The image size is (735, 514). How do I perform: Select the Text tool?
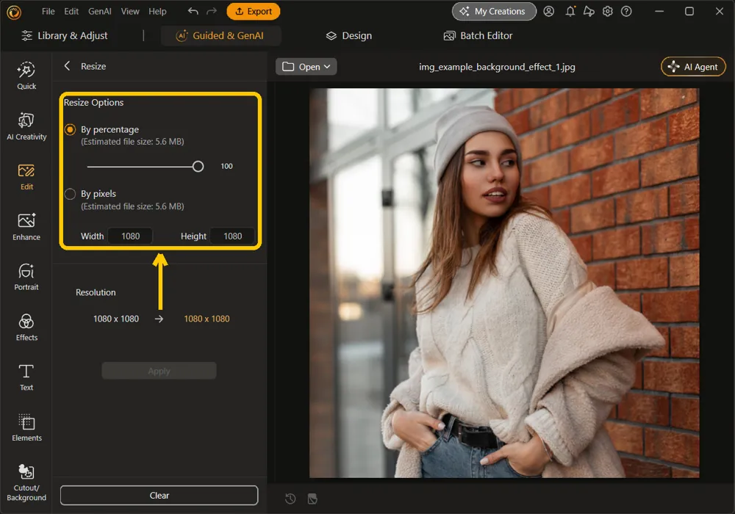point(26,377)
